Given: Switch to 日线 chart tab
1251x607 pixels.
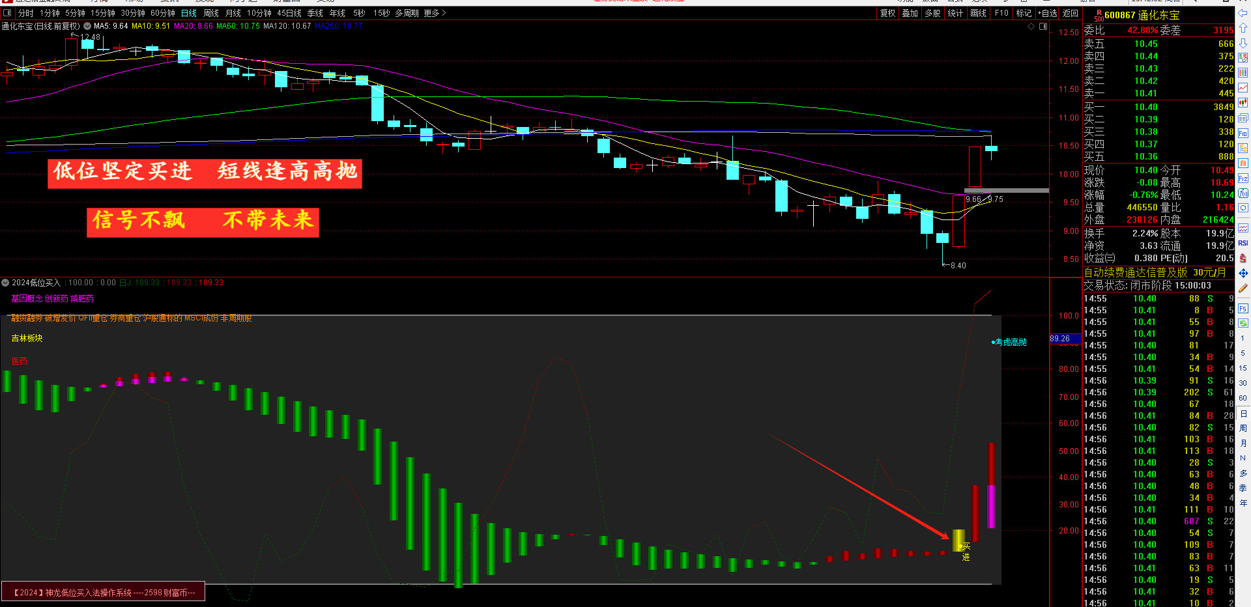Looking at the screenshot, I should pyautogui.click(x=189, y=13).
